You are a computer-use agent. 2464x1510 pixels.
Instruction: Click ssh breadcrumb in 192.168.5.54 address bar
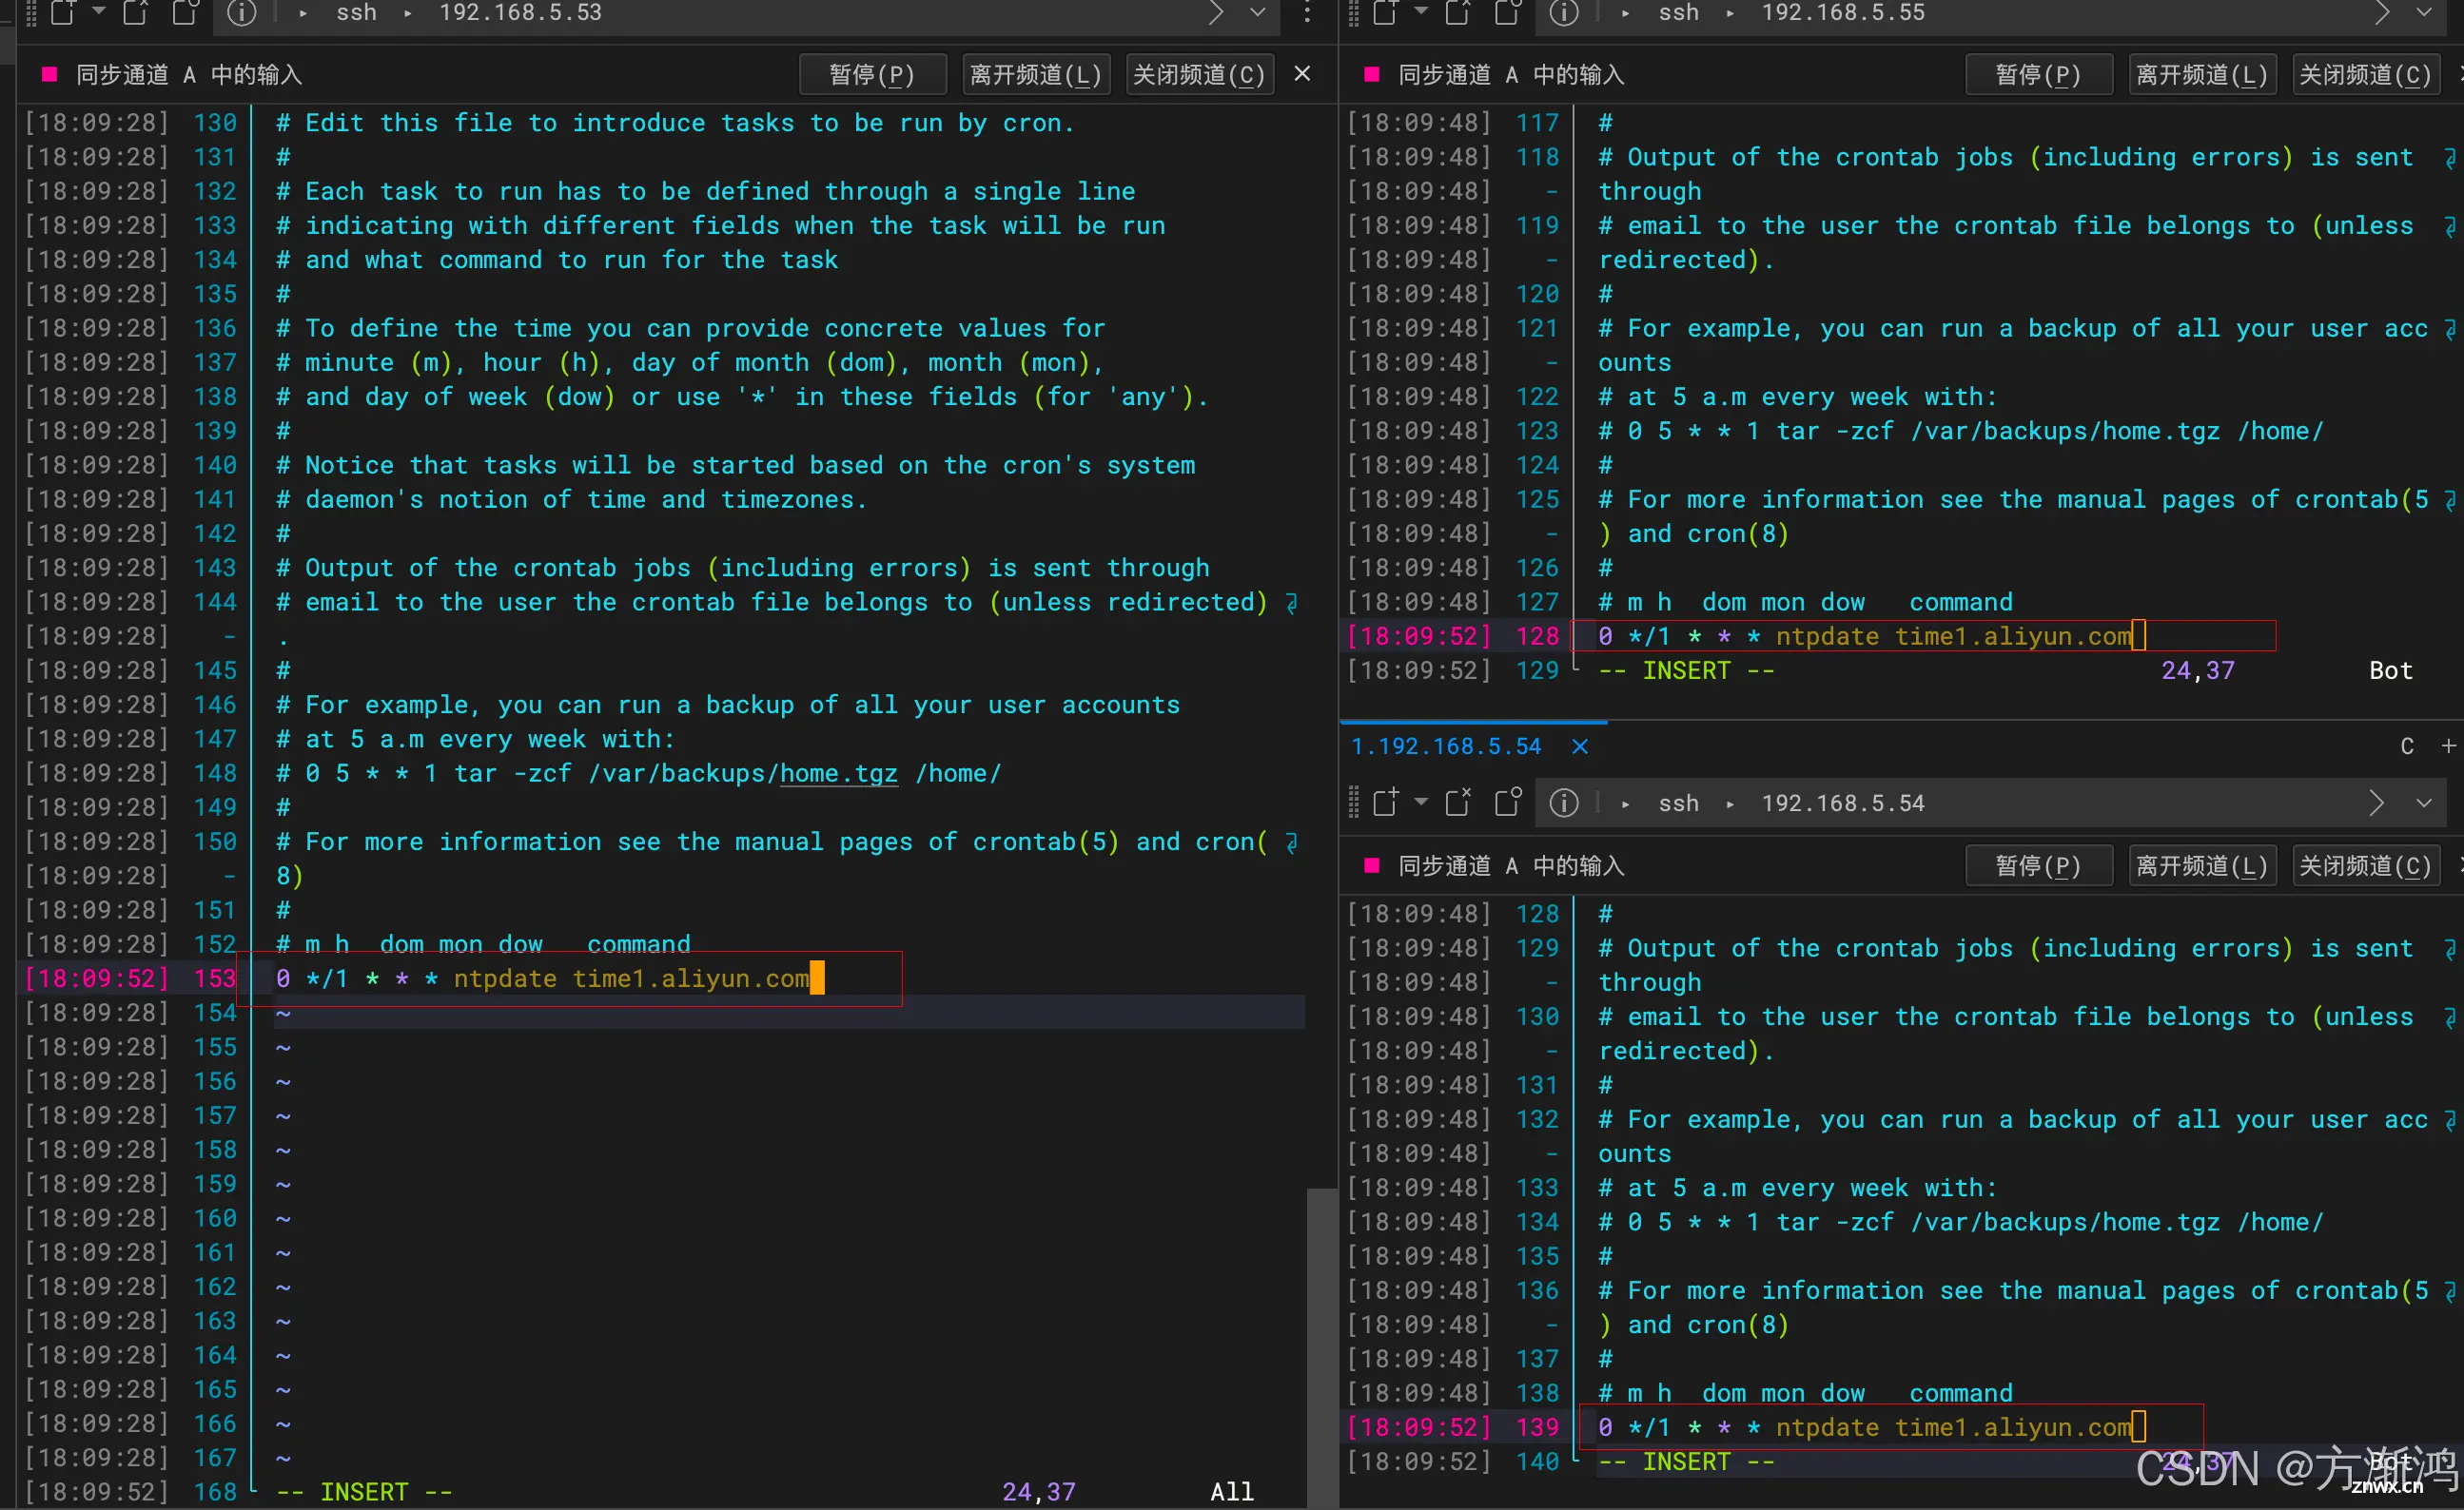tap(1679, 803)
